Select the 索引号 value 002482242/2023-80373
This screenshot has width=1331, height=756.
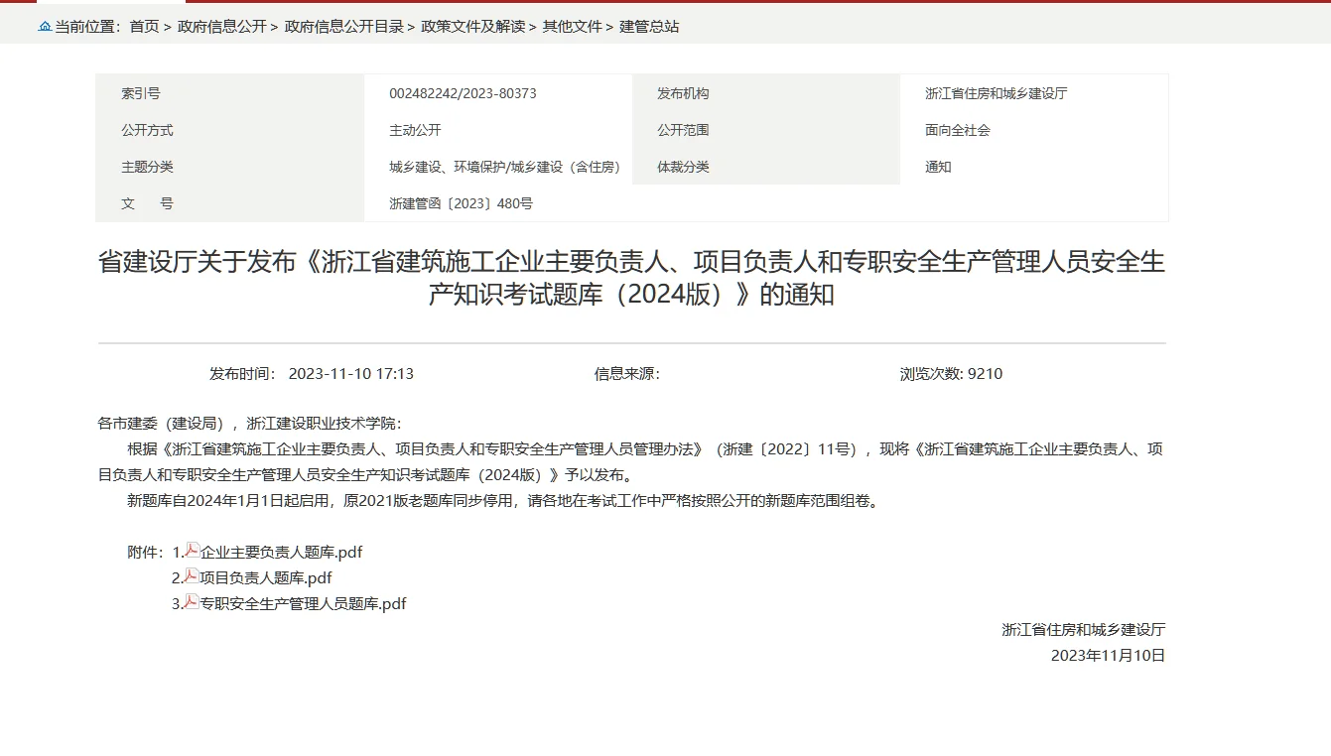462,92
